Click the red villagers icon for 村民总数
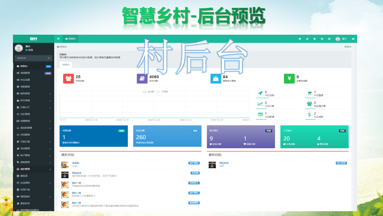Screen dimensions: 383x216 [x=68, y=78]
